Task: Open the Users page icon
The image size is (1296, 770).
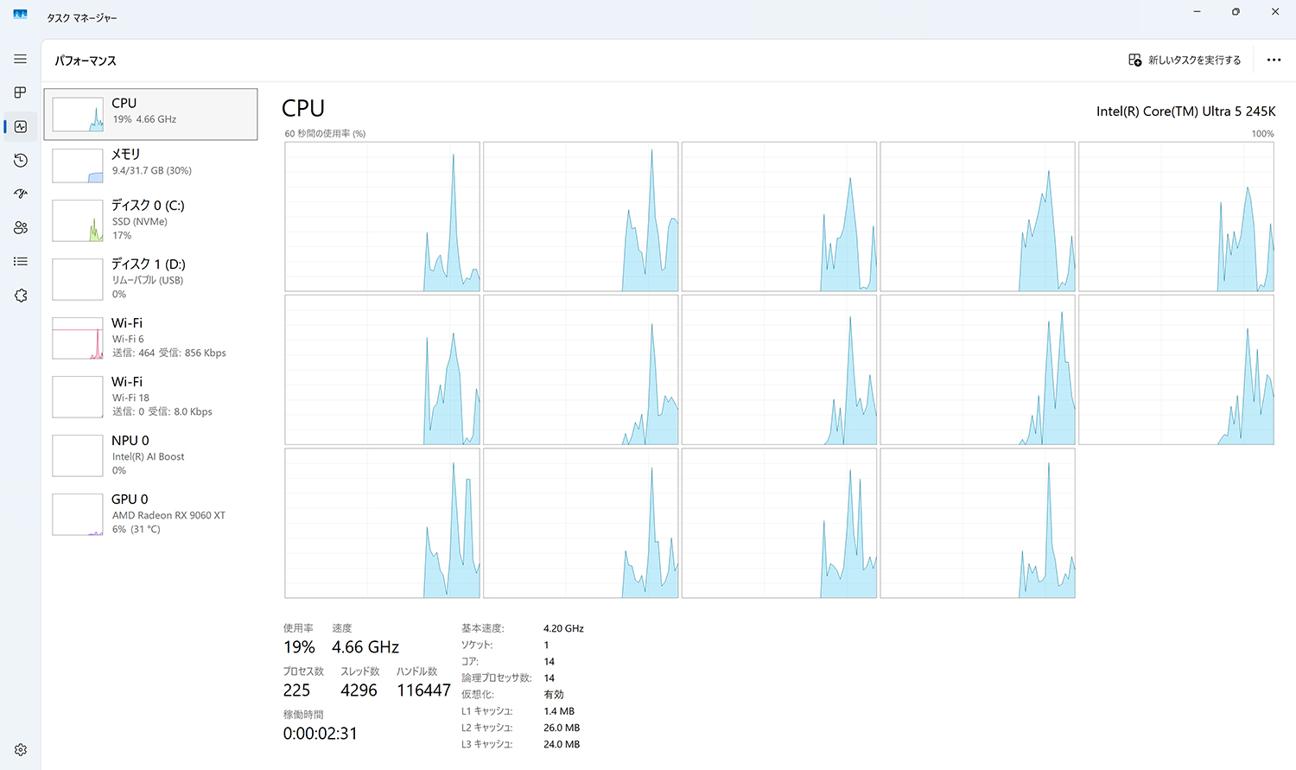Action: (x=21, y=227)
